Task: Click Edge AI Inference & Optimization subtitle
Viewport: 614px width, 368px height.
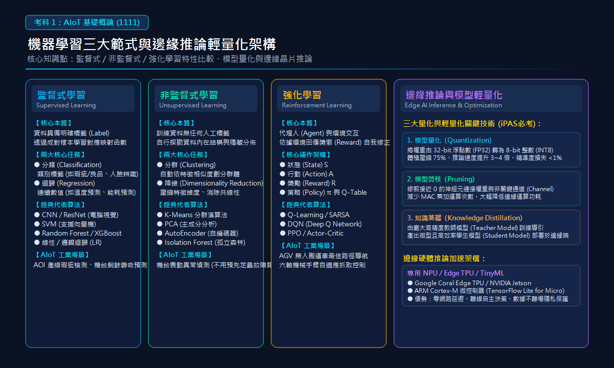Action: [x=453, y=105]
